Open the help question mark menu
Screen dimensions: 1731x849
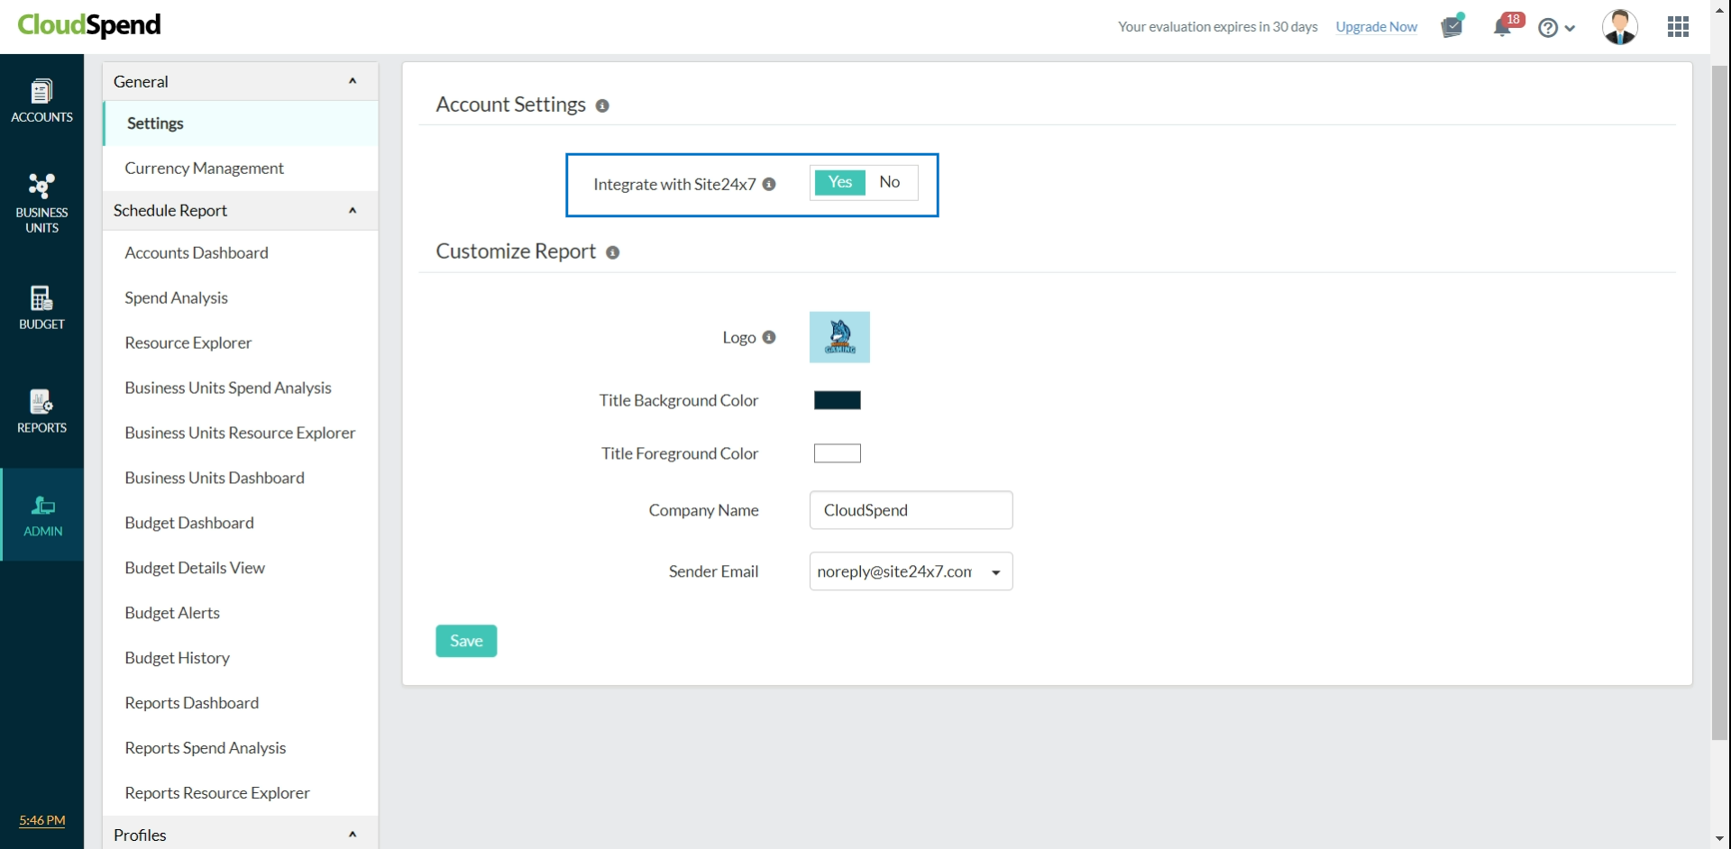coord(1556,28)
